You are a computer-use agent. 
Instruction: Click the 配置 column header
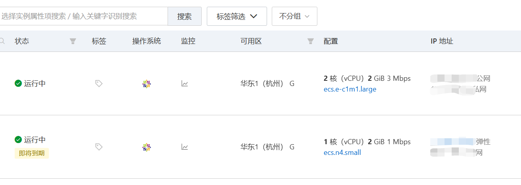[331, 41]
